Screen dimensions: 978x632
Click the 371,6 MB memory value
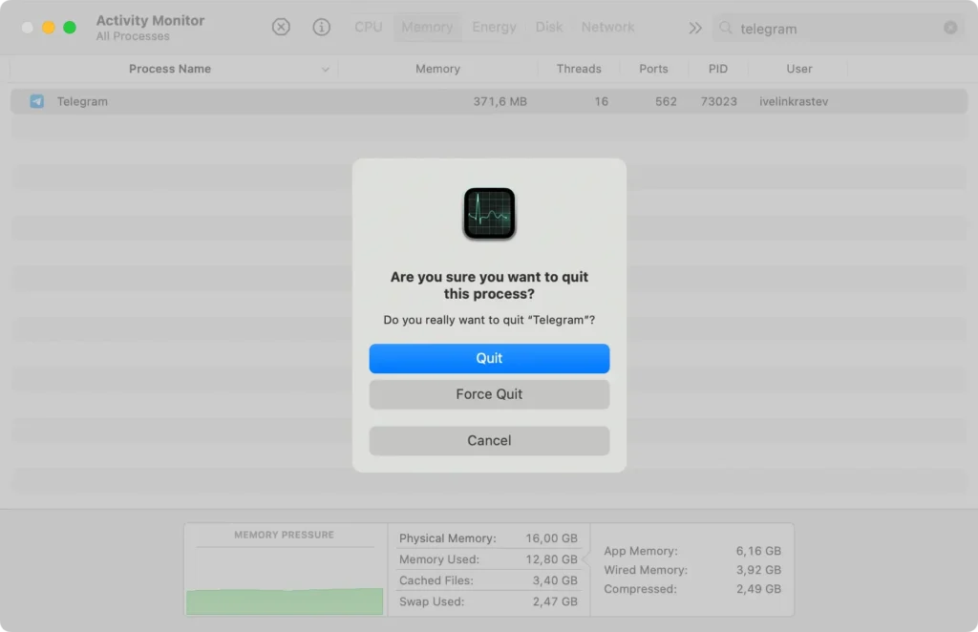click(500, 101)
